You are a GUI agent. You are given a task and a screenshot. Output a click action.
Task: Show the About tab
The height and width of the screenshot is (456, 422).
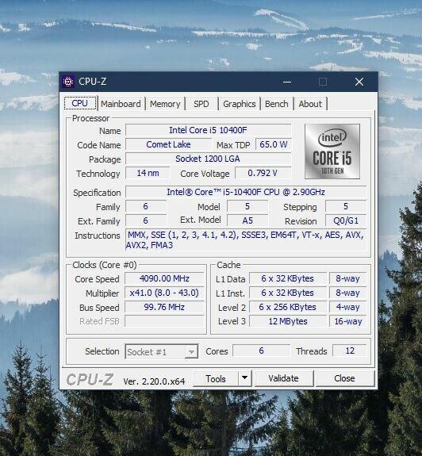click(310, 104)
